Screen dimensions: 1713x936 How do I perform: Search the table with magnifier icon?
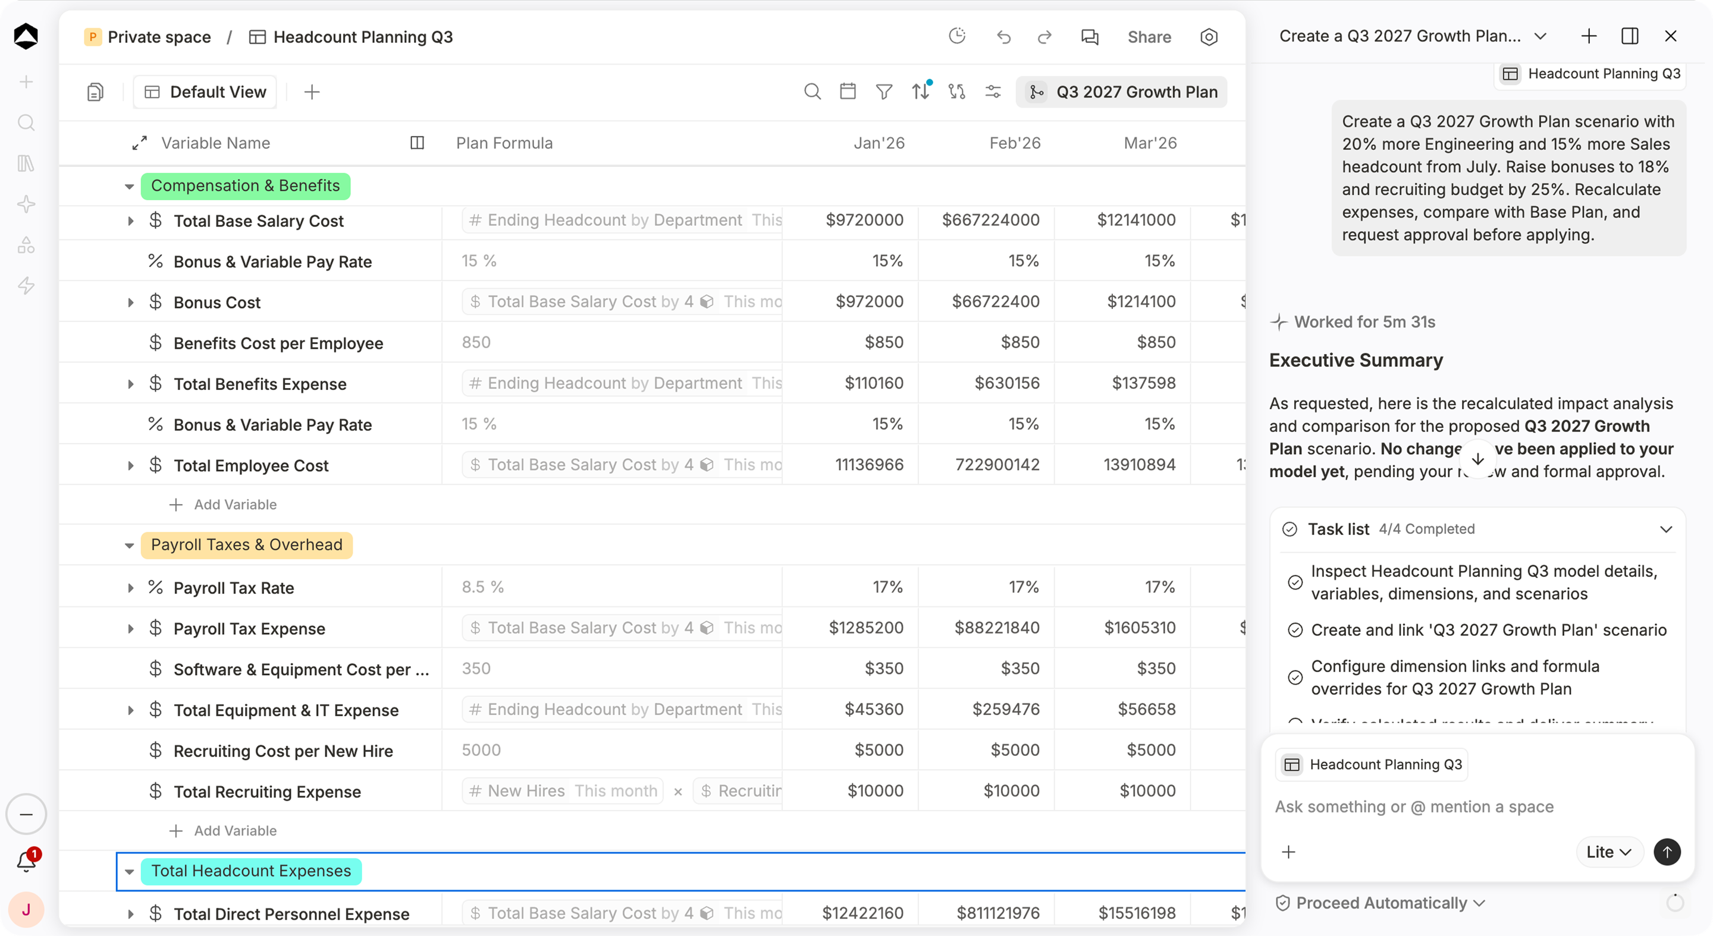pyautogui.click(x=812, y=92)
